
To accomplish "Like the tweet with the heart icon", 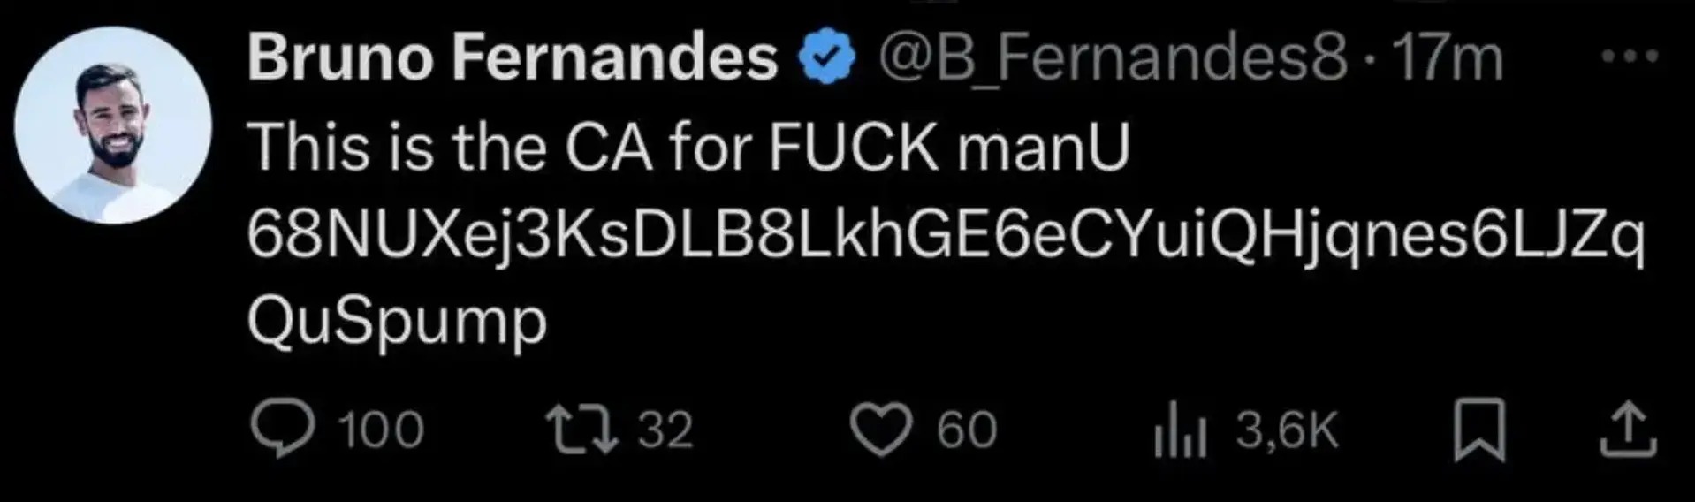I will pos(880,430).
